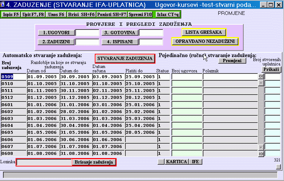Click Broj ugovora field in row 0510
Screen dimensions: 284x181
point(187,84)
